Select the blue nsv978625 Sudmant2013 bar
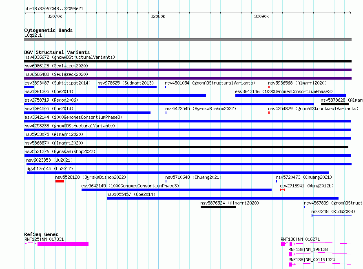The height and width of the screenshot is (269, 363). point(127,87)
